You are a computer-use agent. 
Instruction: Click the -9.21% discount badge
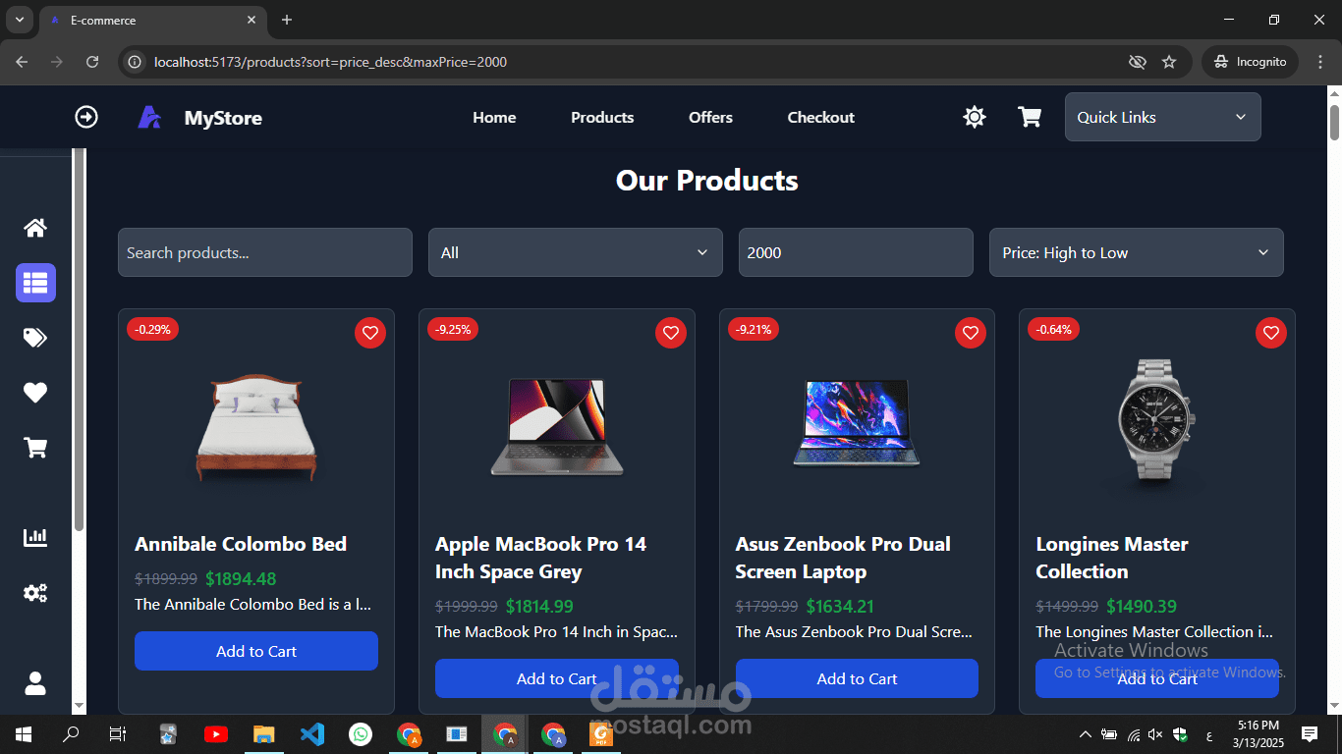(x=754, y=329)
